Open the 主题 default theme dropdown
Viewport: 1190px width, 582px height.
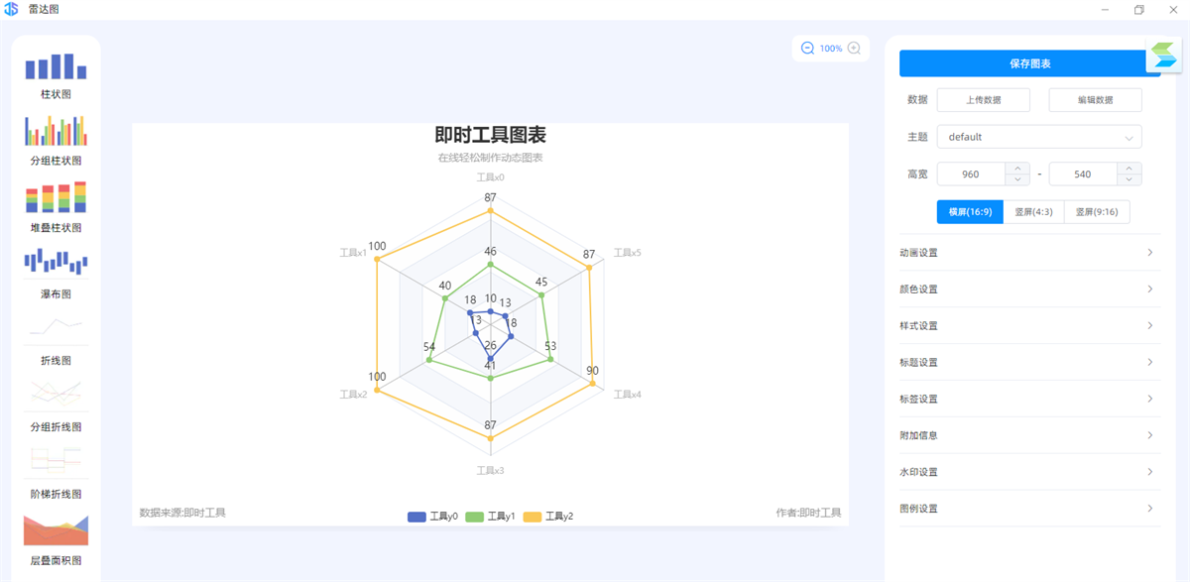tap(1039, 137)
